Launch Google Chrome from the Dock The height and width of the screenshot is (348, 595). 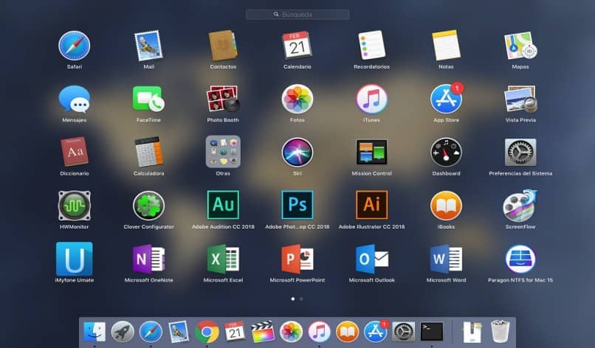207,332
